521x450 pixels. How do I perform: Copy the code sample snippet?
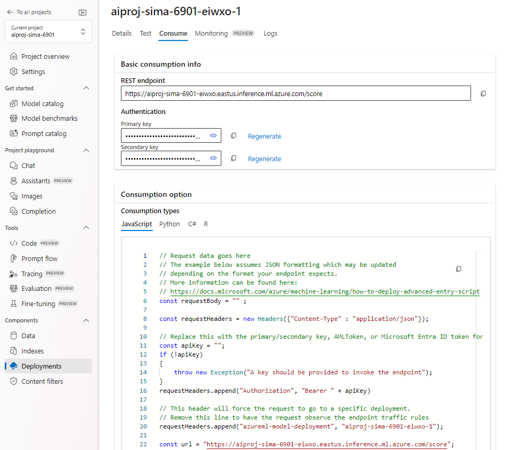(458, 269)
